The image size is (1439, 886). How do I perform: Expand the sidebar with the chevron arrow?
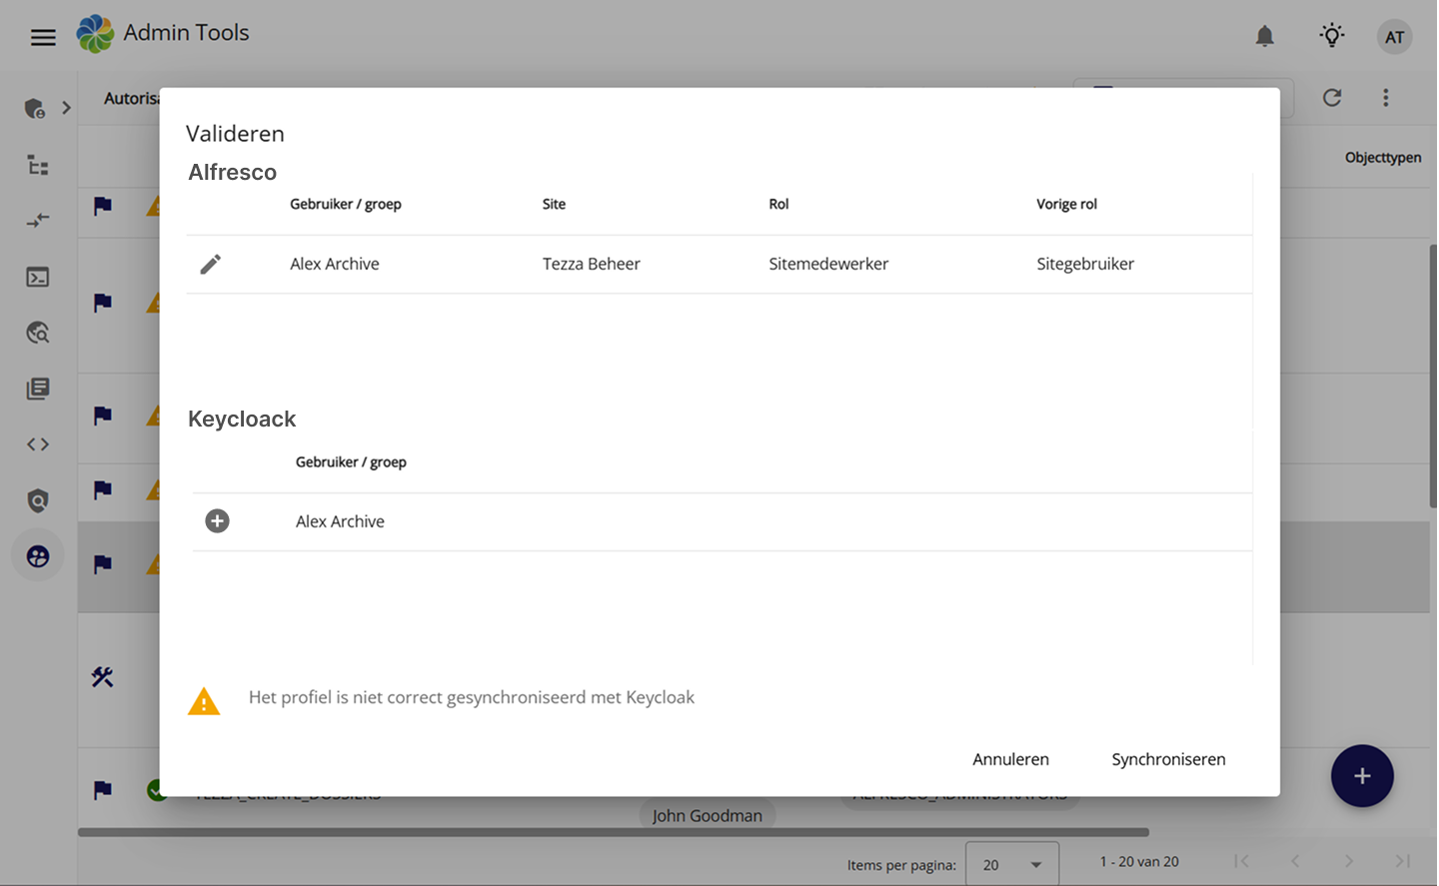pyautogui.click(x=66, y=108)
